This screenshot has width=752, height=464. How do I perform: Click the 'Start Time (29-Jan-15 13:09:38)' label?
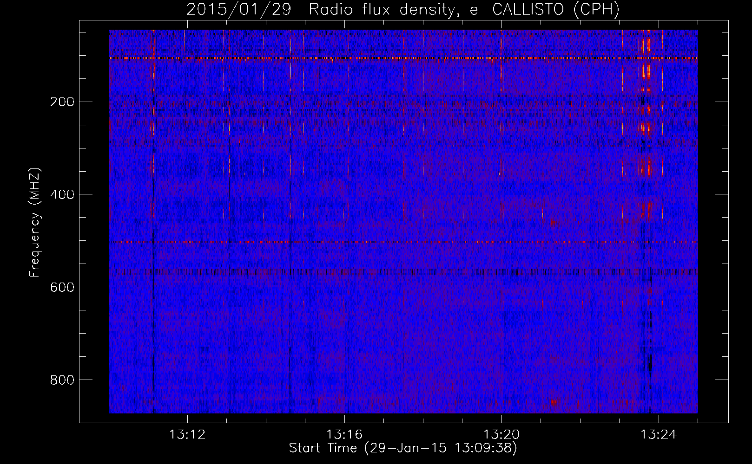tap(403, 448)
